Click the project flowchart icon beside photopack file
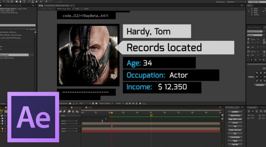The height and width of the screenshot is (147, 266). tap(35, 32)
